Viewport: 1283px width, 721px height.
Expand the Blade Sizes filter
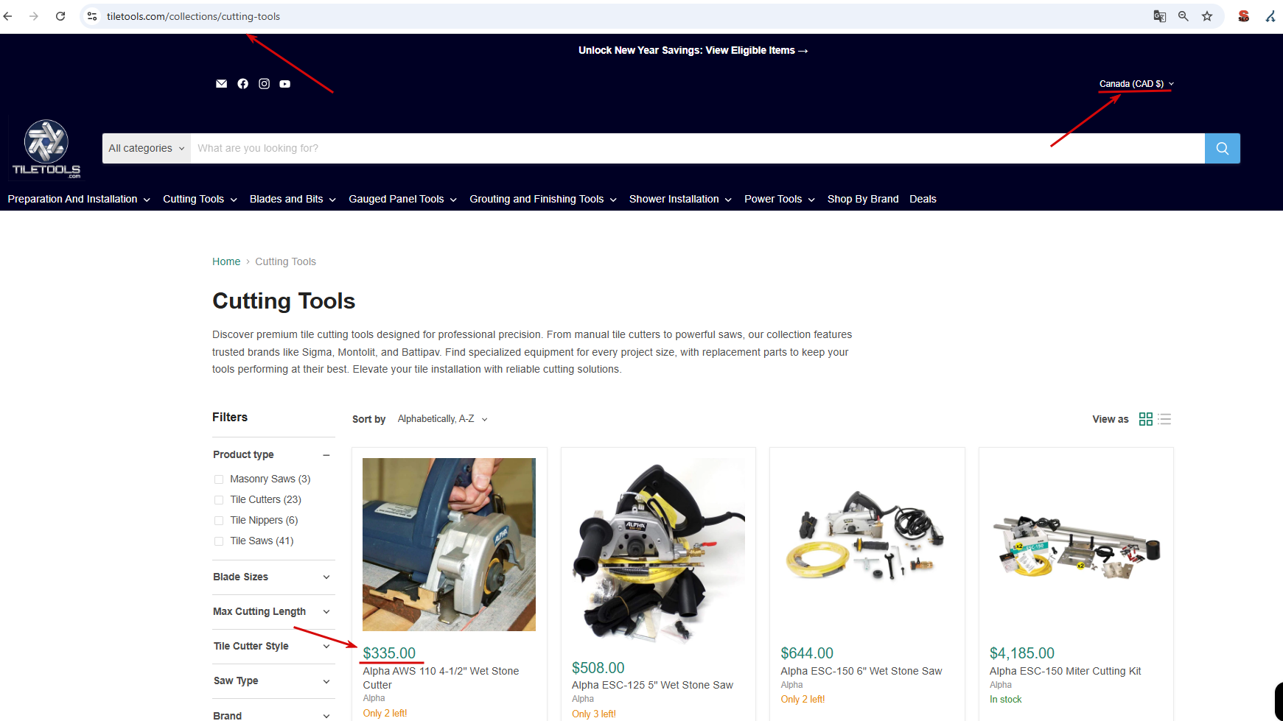pos(273,577)
